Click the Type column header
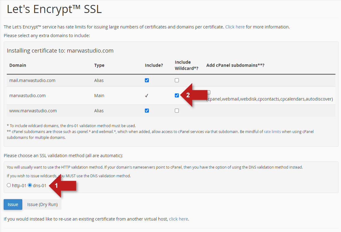 [x=99, y=65]
